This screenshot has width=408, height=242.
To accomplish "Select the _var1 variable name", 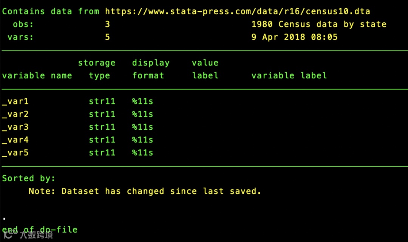I will pos(15,101).
